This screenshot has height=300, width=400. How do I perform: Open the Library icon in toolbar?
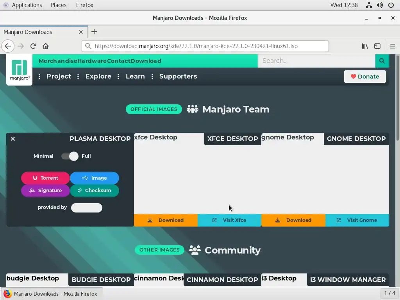[365, 46]
